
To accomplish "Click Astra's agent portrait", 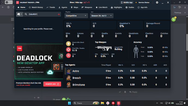I will click(69, 71).
